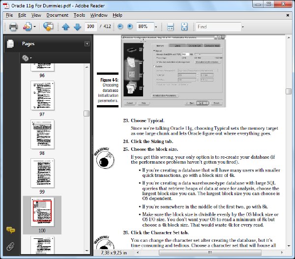Click the Print icon in toolbar

(13, 27)
